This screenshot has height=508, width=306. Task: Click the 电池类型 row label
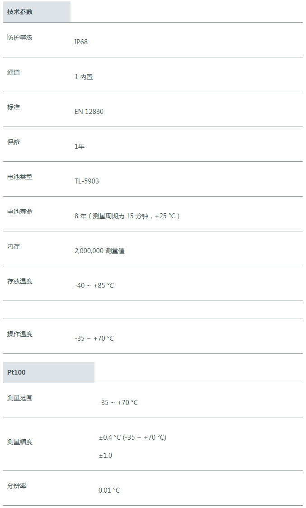pos(20,177)
